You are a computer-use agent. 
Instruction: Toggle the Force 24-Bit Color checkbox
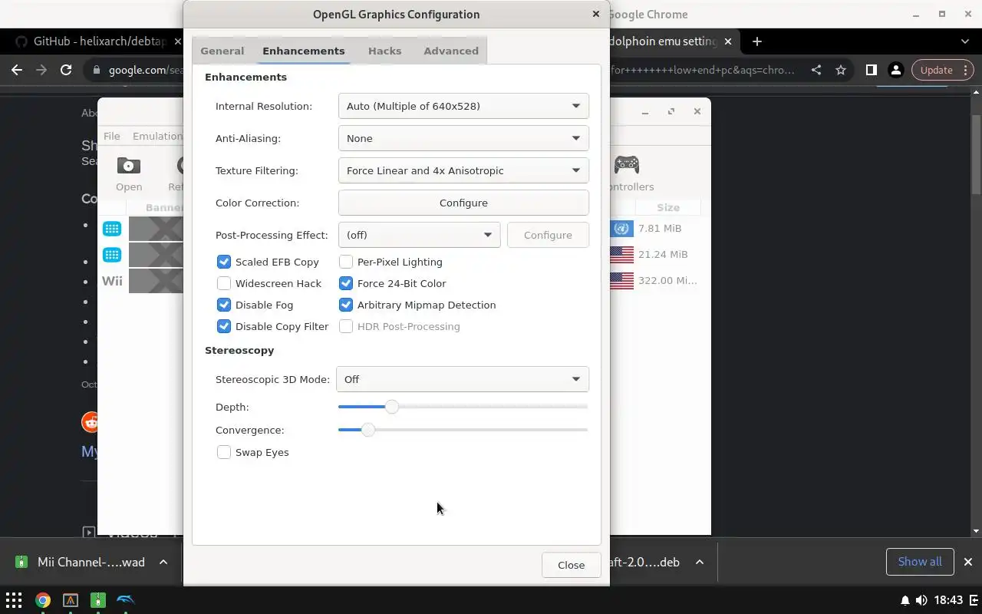(346, 283)
